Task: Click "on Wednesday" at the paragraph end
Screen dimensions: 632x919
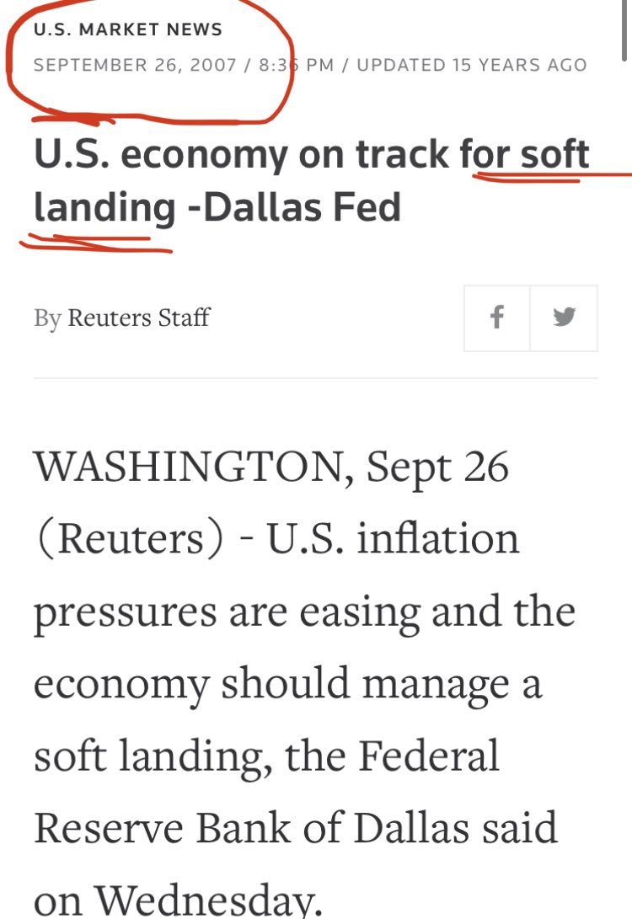Action: point(177,900)
